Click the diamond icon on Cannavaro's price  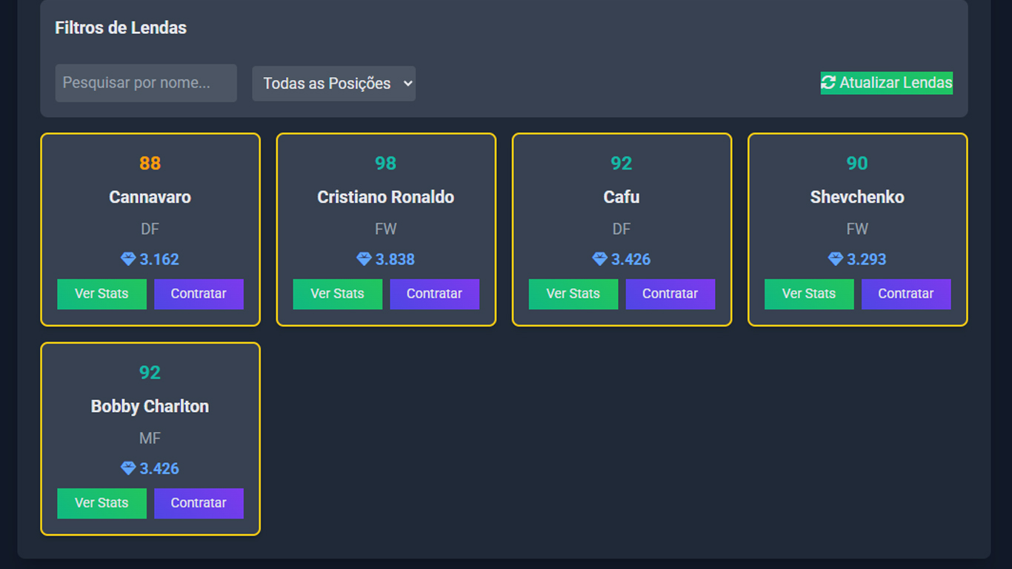coord(128,259)
